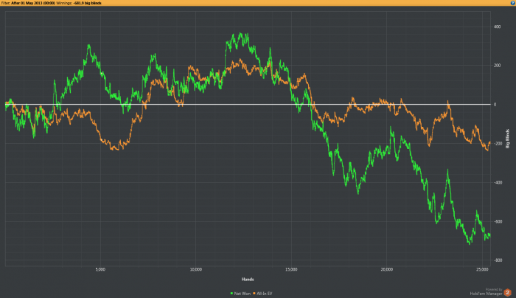516x298 pixels.
Task: Click the 20,000 hands axis label
Action: 387,269
